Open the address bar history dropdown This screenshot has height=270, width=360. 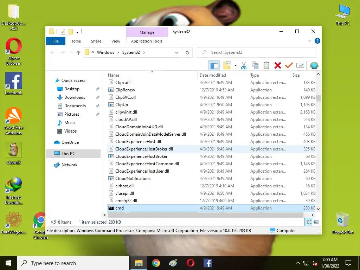click(177, 53)
